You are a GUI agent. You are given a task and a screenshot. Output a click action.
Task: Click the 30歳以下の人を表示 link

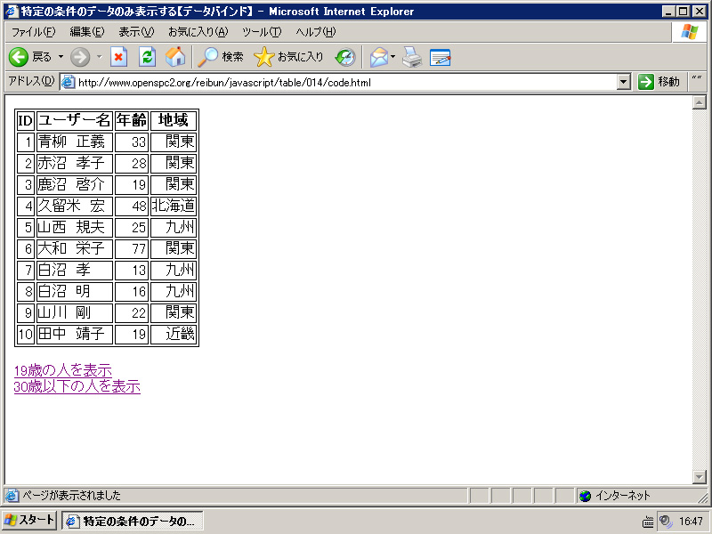coord(77,386)
